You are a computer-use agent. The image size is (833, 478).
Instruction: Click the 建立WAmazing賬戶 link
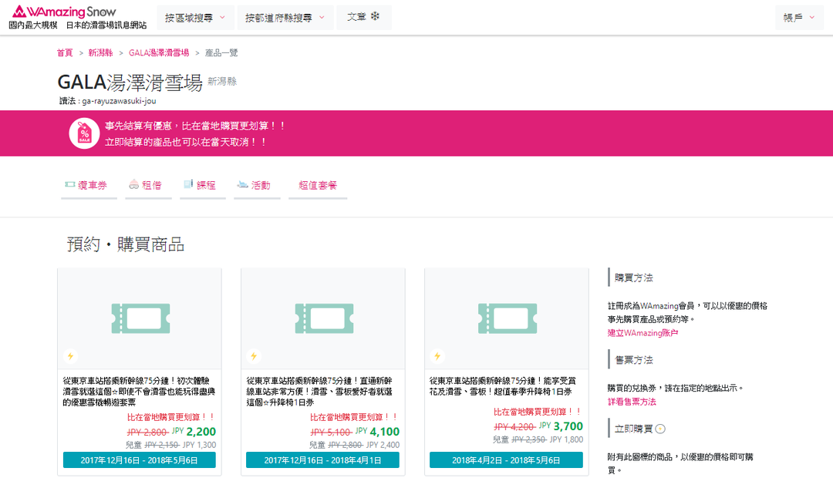click(642, 333)
